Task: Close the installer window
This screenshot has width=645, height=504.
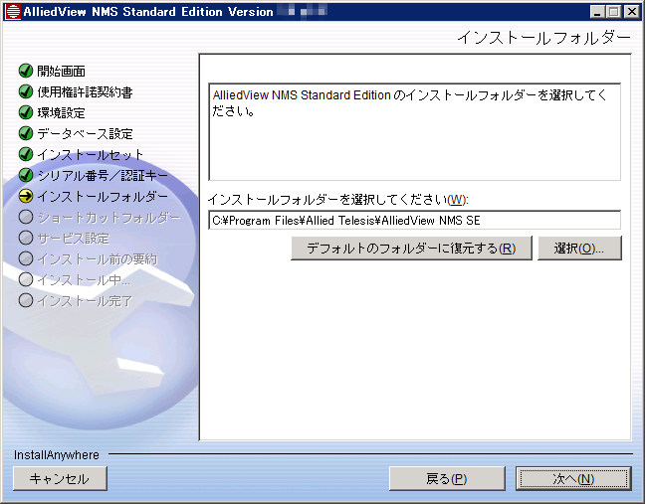Action: 631,12
